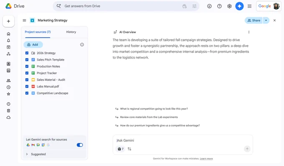
Task: Toggle the hamburger menu beside Marketing Strategy
Action: point(25,20)
